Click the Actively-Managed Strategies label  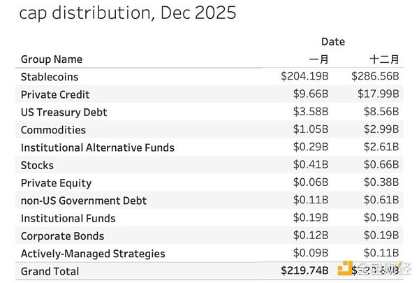[93, 254]
